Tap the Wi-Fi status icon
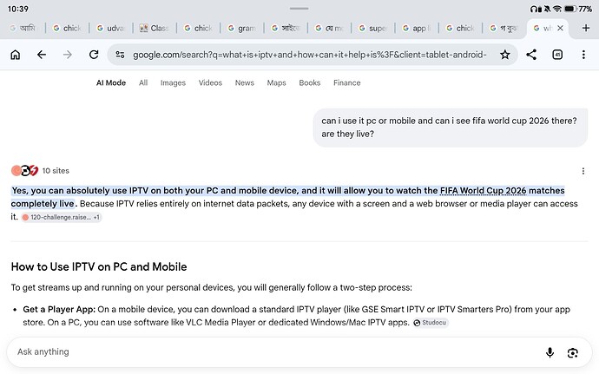The image size is (599, 374). point(557,9)
